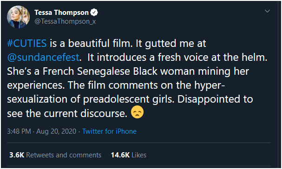Image resolution: width=282 pixels, height=169 pixels.
Task: Click the text 'Disappointed to' in tweet
Action: click(x=215, y=99)
